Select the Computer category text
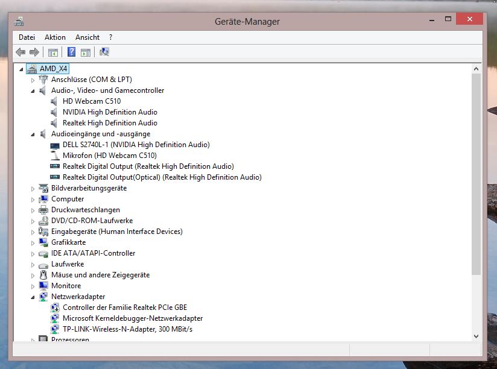Image resolution: width=497 pixels, height=369 pixels. [68, 199]
